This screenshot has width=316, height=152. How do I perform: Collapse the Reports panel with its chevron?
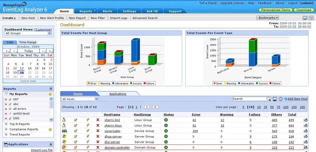pos(51,89)
